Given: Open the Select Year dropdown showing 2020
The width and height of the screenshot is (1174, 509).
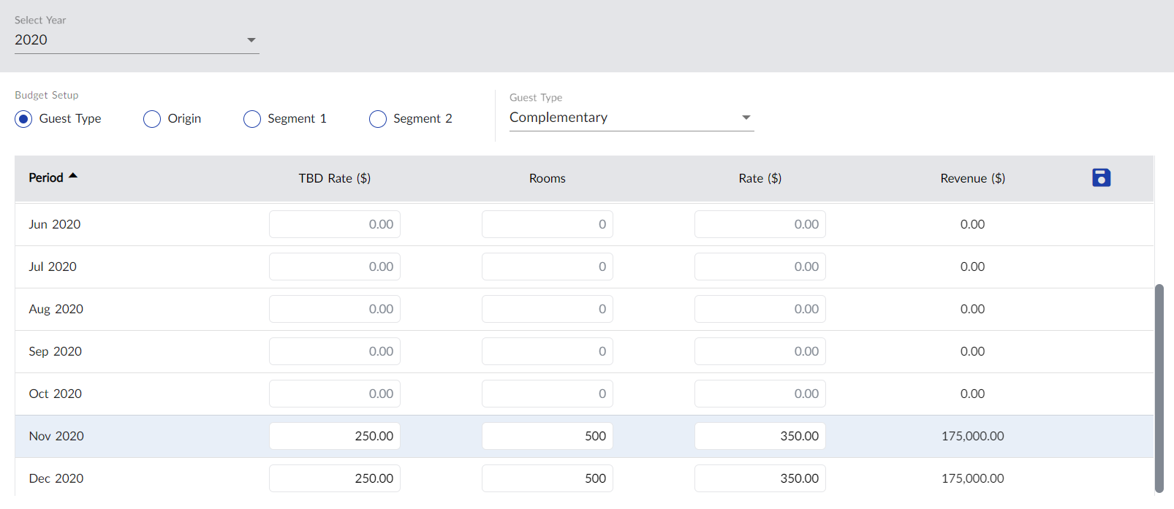Looking at the screenshot, I should [137, 40].
